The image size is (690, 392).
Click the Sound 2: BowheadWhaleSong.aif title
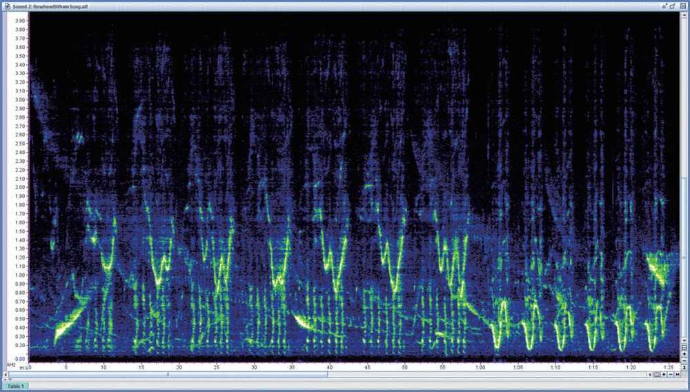click(51, 6)
